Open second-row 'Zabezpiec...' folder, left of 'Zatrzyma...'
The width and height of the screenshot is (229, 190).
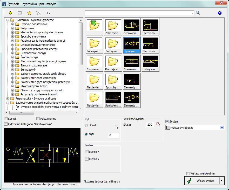tap(94, 45)
